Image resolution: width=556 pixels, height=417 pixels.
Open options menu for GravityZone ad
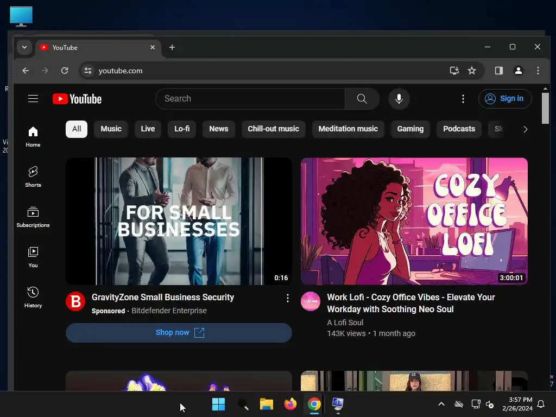pyautogui.click(x=288, y=298)
